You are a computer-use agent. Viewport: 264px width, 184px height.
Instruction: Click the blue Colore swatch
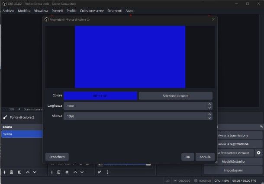pyautogui.click(x=100, y=95)
